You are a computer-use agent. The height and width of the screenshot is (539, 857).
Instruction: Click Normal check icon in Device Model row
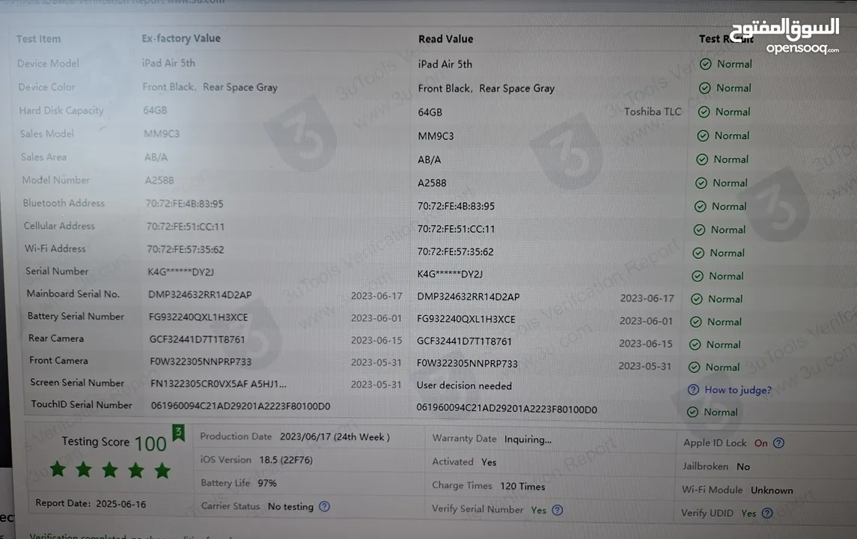click(706, 64)
